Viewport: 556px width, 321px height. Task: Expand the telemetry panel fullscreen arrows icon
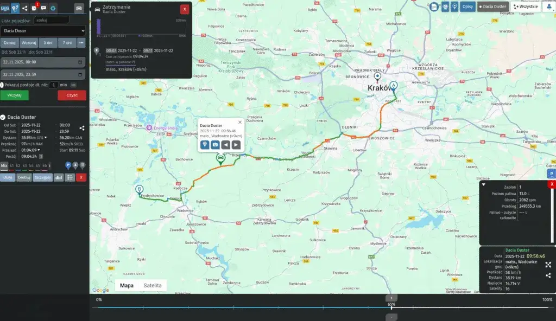(x=548, y=265)
